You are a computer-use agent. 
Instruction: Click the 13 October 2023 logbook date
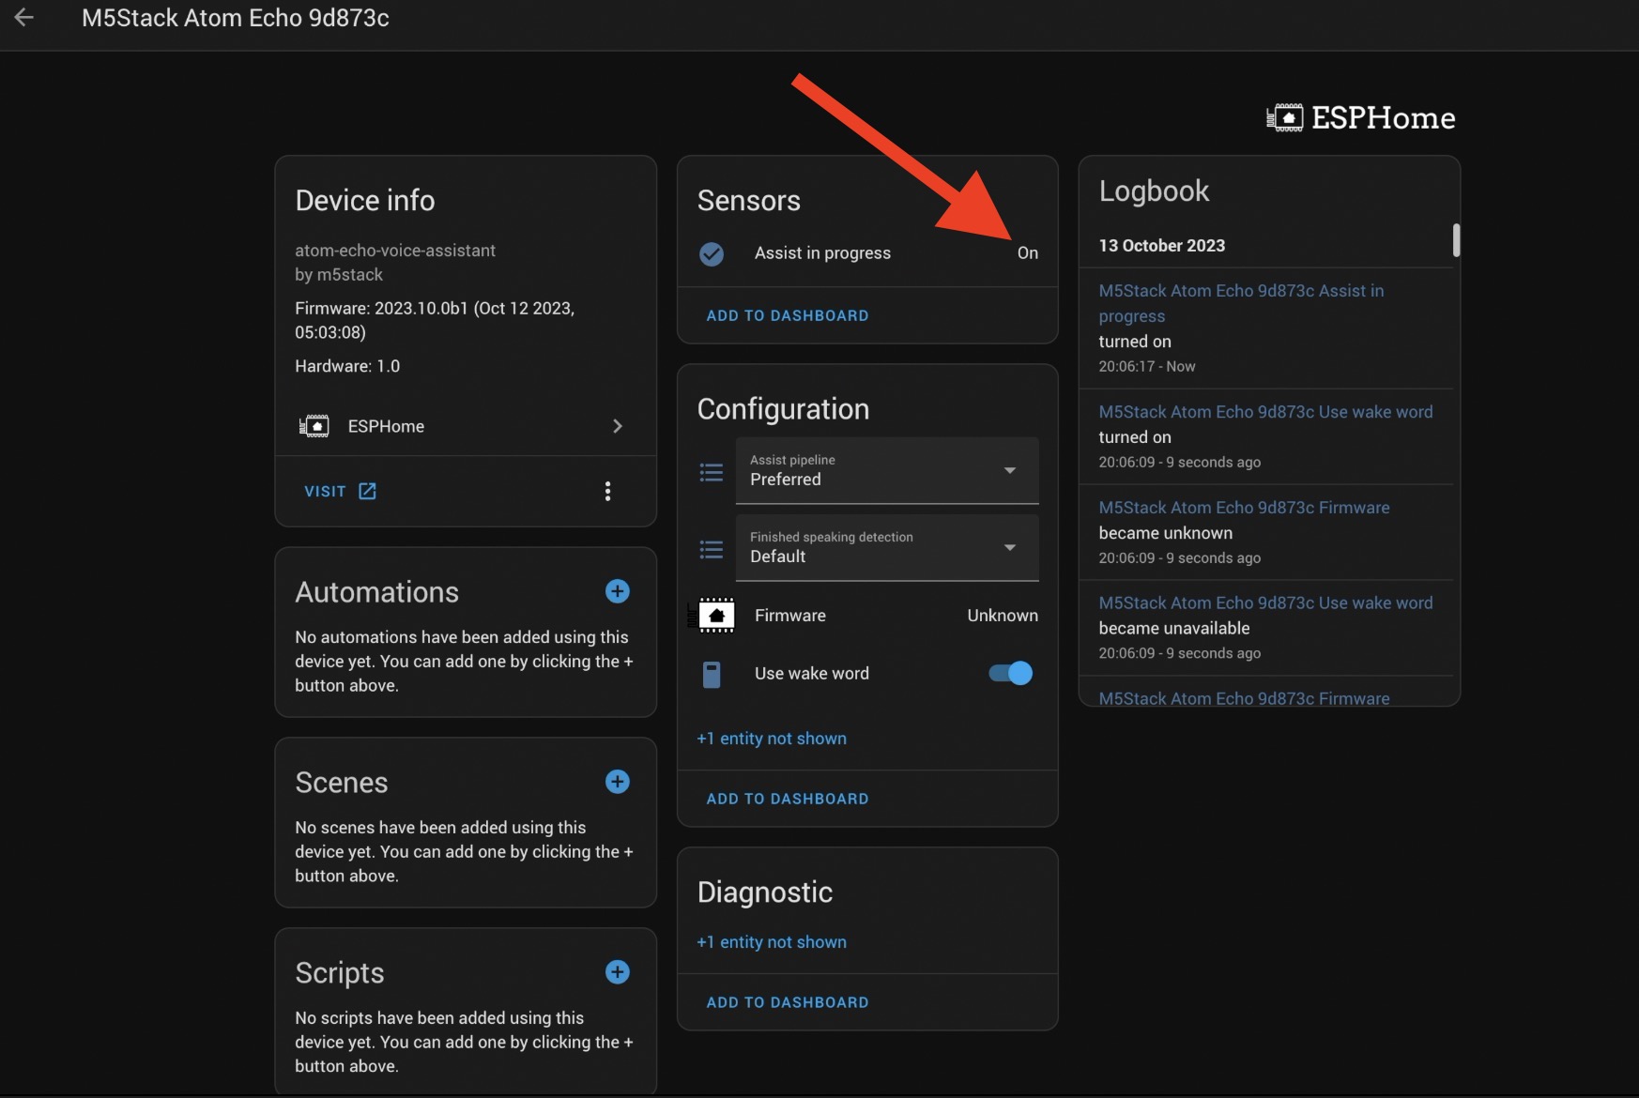(x=1162, y=245)
